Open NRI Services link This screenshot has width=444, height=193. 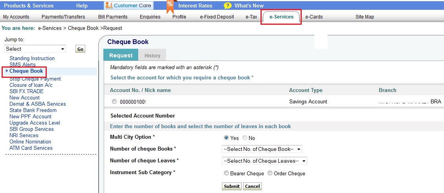(x=24, y=135)
